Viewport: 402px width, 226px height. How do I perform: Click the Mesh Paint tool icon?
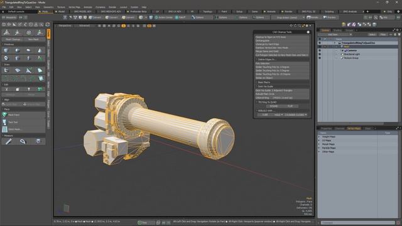(x=4, y=115)
